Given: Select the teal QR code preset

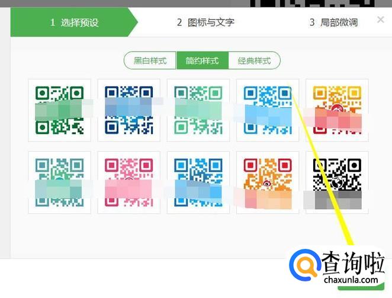Looking at the screenshot, I should (59, 182).
